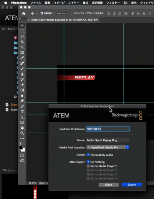Expand the collapsed toolbox double-arrow
Viewport: 154px width, 199px height.
click(20, 18)
